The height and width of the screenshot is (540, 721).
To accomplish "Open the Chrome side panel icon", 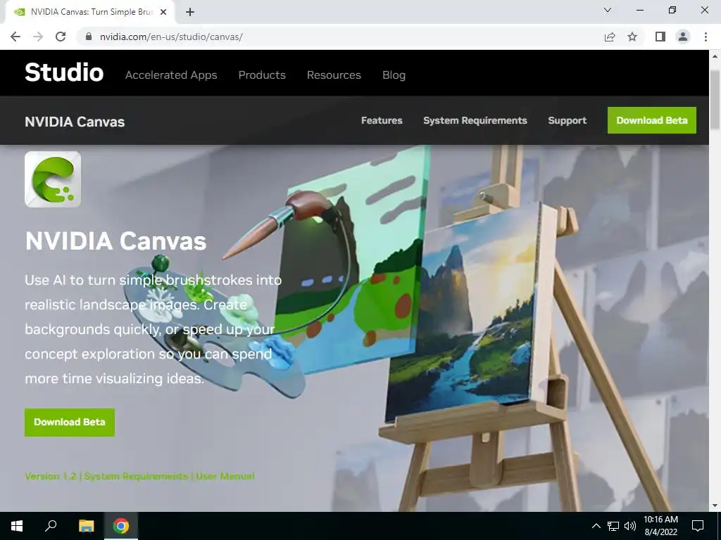I will tap(660, 37).
